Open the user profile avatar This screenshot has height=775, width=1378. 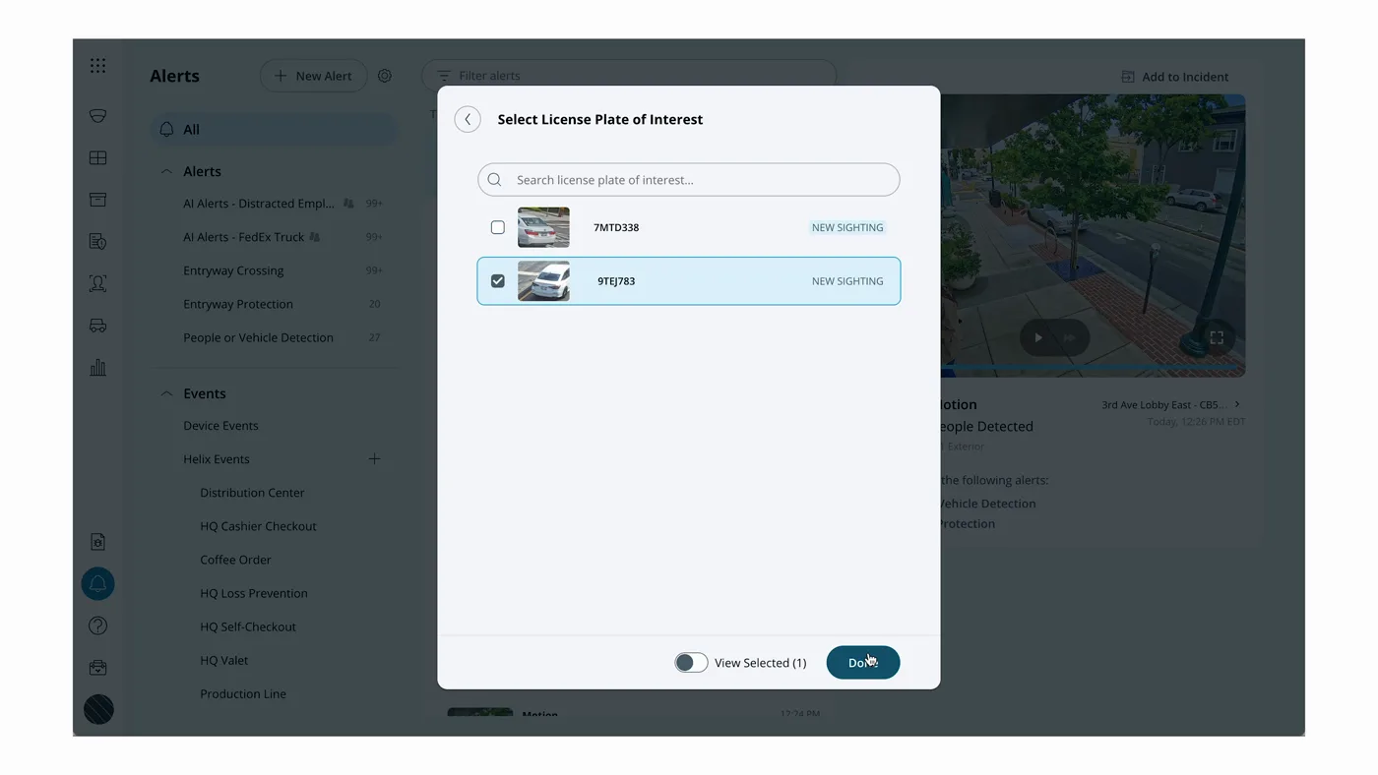click(98, 710)
